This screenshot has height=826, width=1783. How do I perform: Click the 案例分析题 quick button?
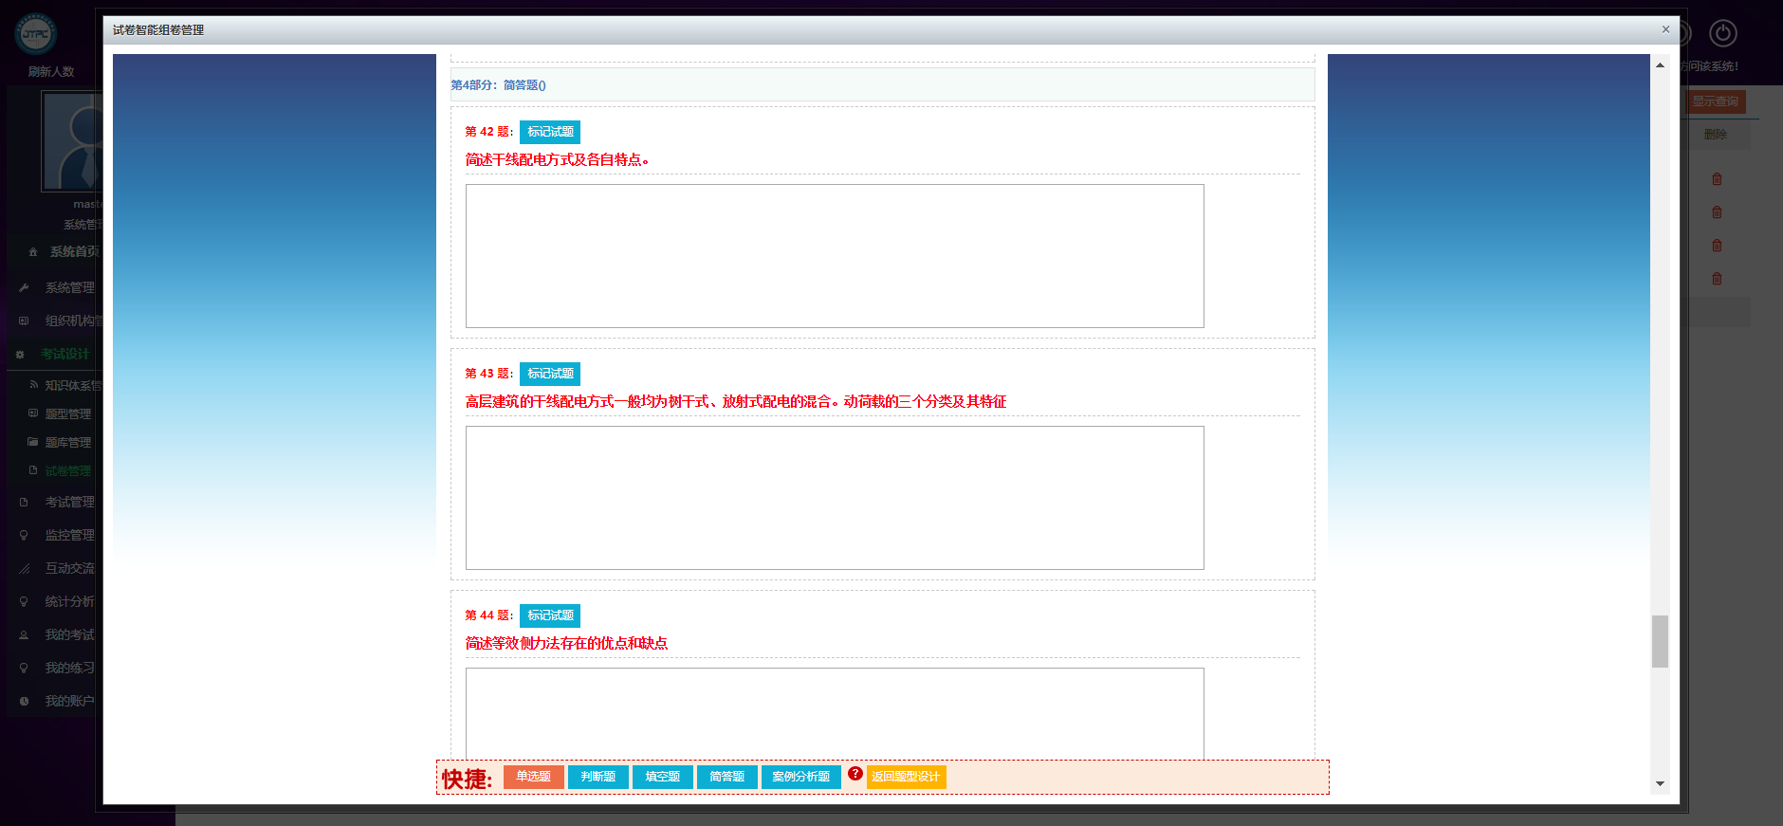800,777
